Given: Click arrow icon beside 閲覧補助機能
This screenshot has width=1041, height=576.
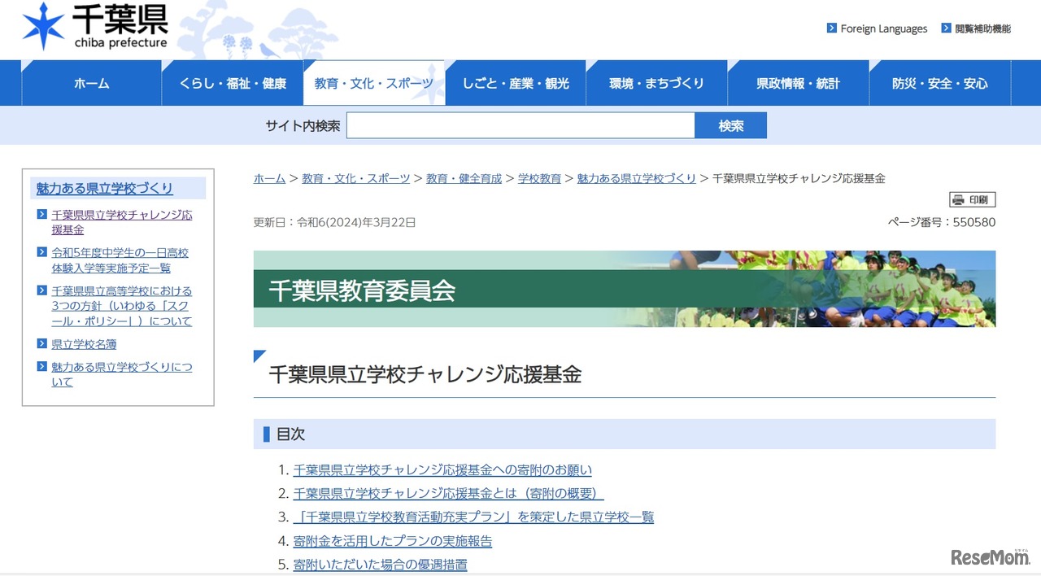Looking at the screenshot, I should tap(946, 28).
